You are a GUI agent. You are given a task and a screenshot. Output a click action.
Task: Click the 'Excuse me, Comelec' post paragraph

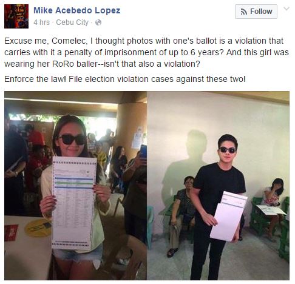146,52
